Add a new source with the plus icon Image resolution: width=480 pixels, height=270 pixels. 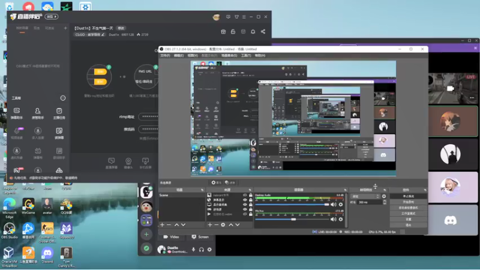click(x=209, y=224)
